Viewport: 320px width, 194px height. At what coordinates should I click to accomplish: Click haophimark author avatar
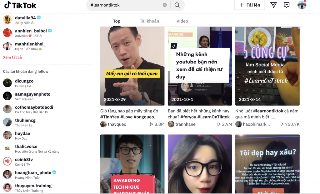tap(238, 124)
